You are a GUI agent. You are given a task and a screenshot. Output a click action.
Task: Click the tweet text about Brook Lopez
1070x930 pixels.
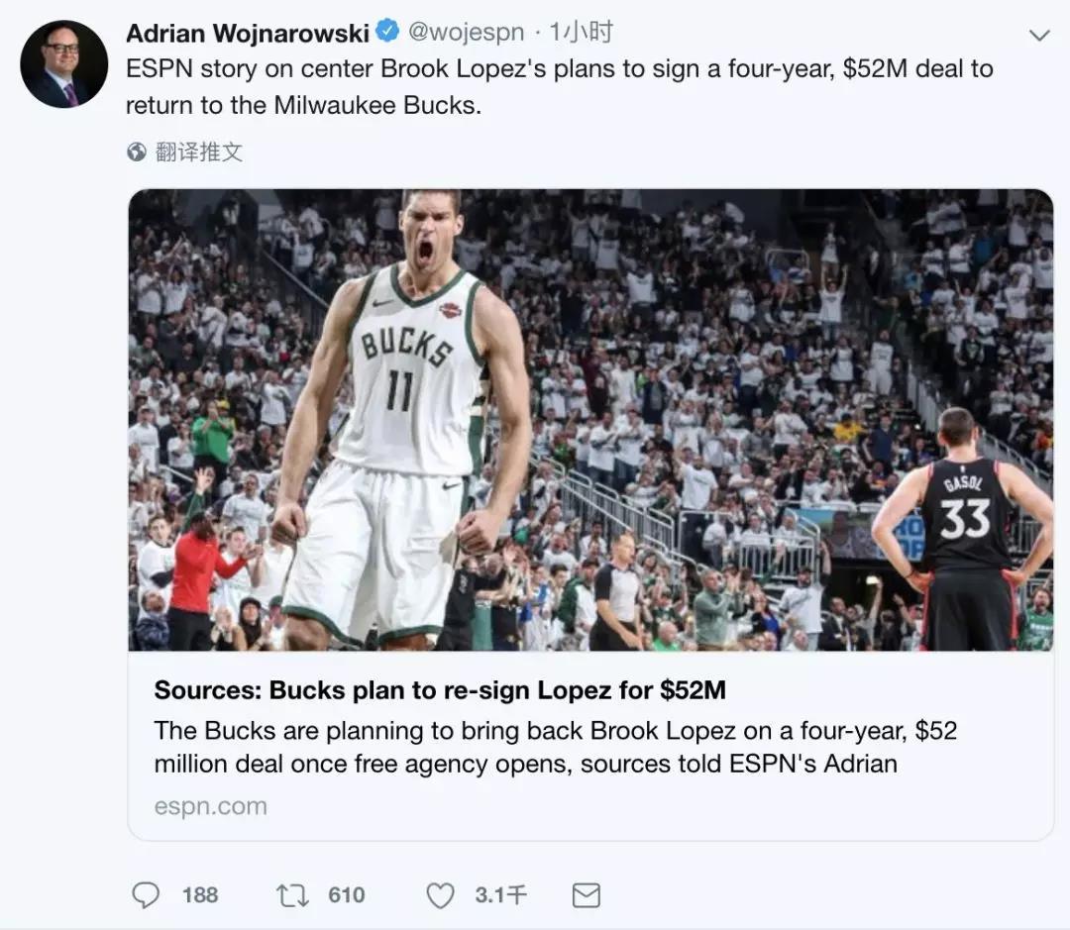pyautogui.click(x=560, y=86)
